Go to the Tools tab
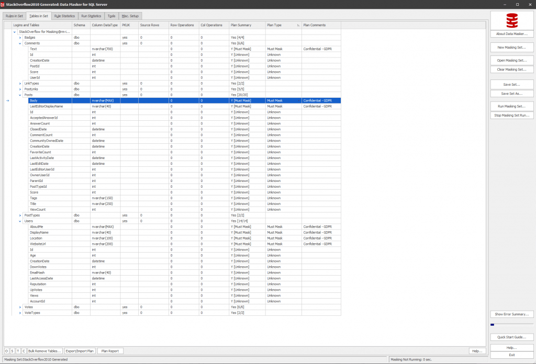Screen dimensions: 536x364 tap(111, 16)
